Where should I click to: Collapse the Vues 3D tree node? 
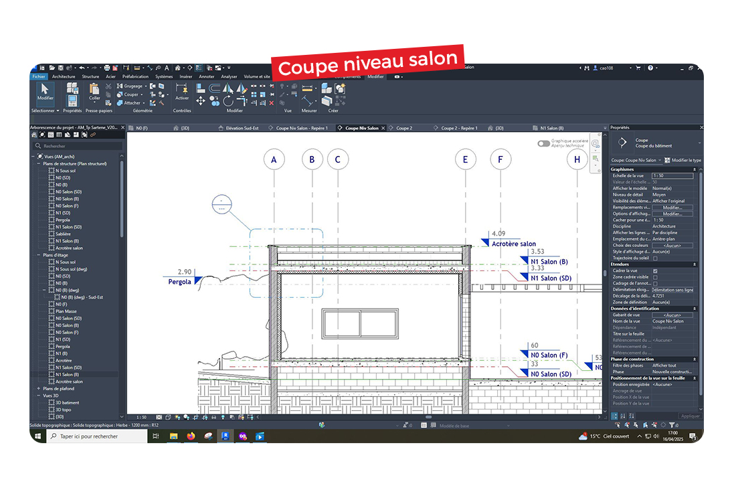[x=39, y=396]
